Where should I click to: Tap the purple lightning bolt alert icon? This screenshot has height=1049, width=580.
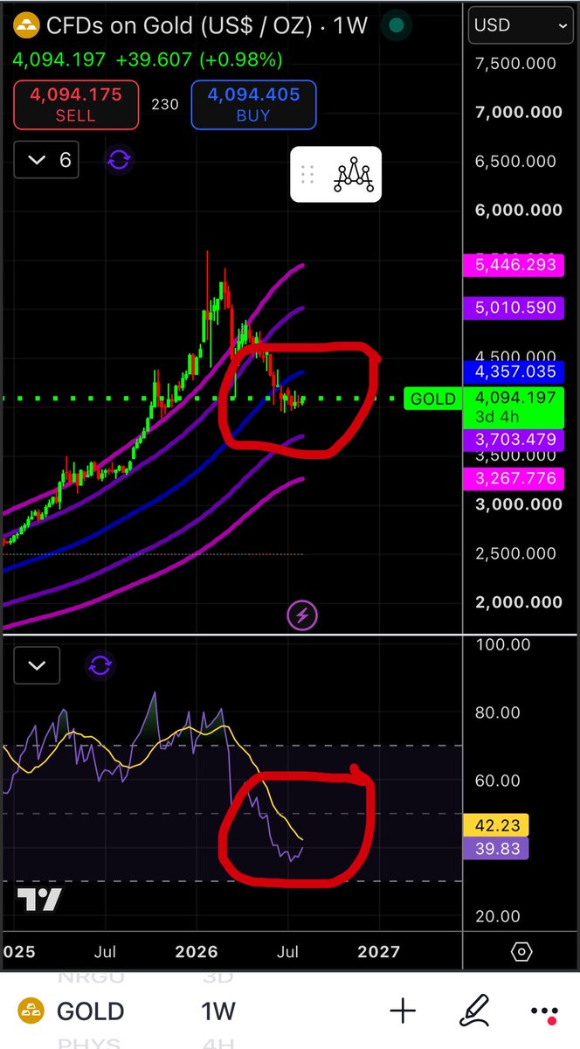(301, 615)
